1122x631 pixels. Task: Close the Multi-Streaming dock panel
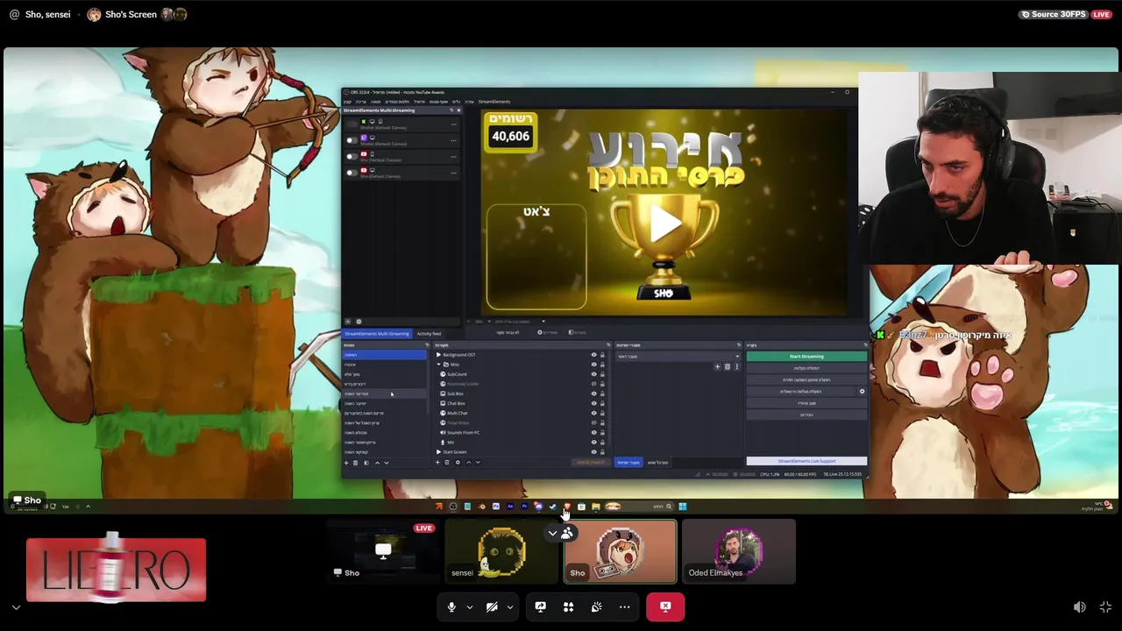458,110
